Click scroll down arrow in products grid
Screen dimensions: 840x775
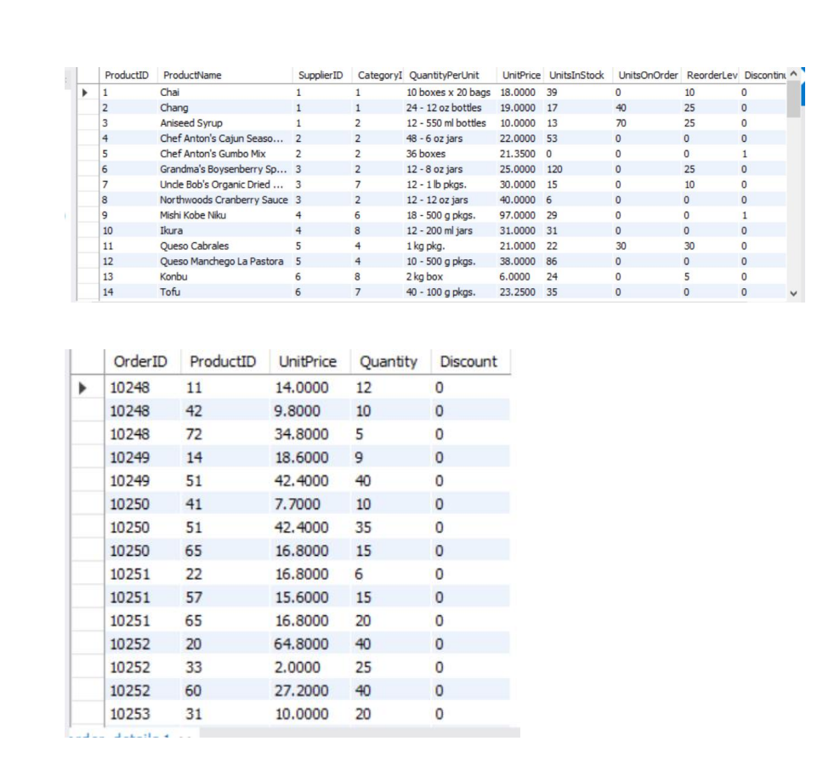(x=793, y=293)
